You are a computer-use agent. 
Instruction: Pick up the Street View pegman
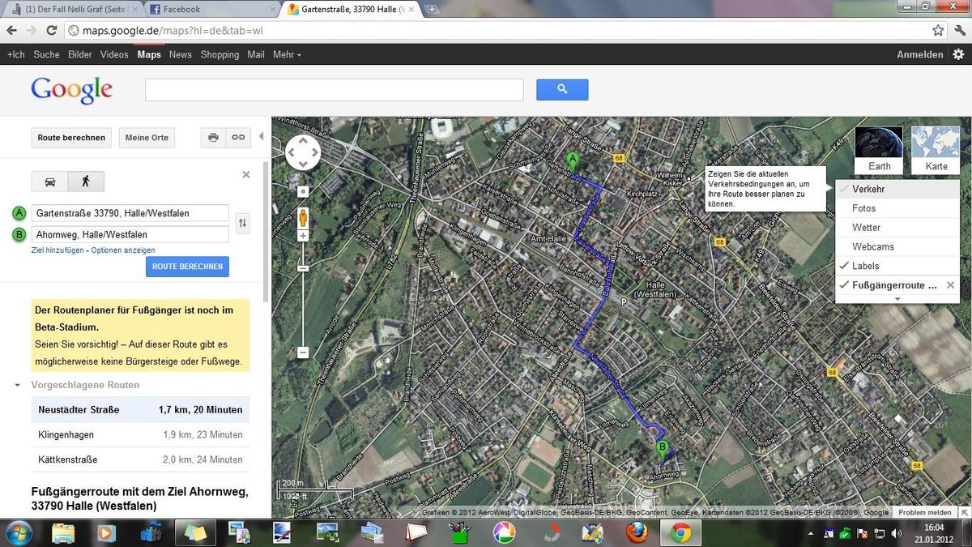click(303, 217)
